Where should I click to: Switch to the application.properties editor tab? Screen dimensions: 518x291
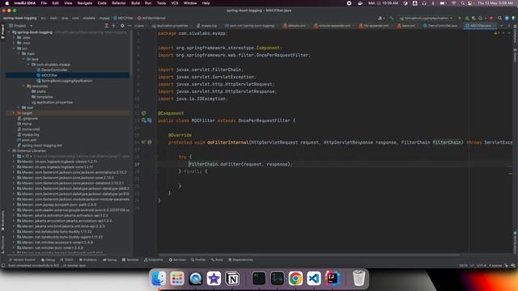pos(170,25)
